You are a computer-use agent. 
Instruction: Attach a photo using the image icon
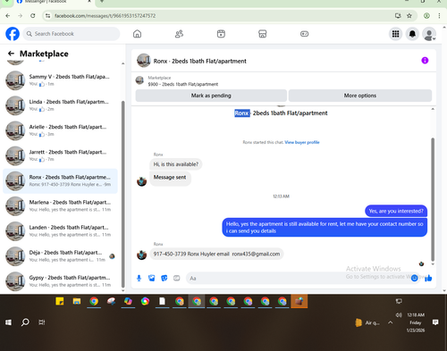click(x=152, y=278)
